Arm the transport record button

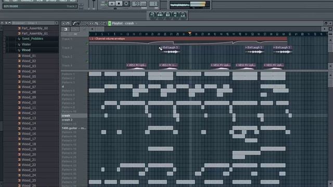pos(126,4)
